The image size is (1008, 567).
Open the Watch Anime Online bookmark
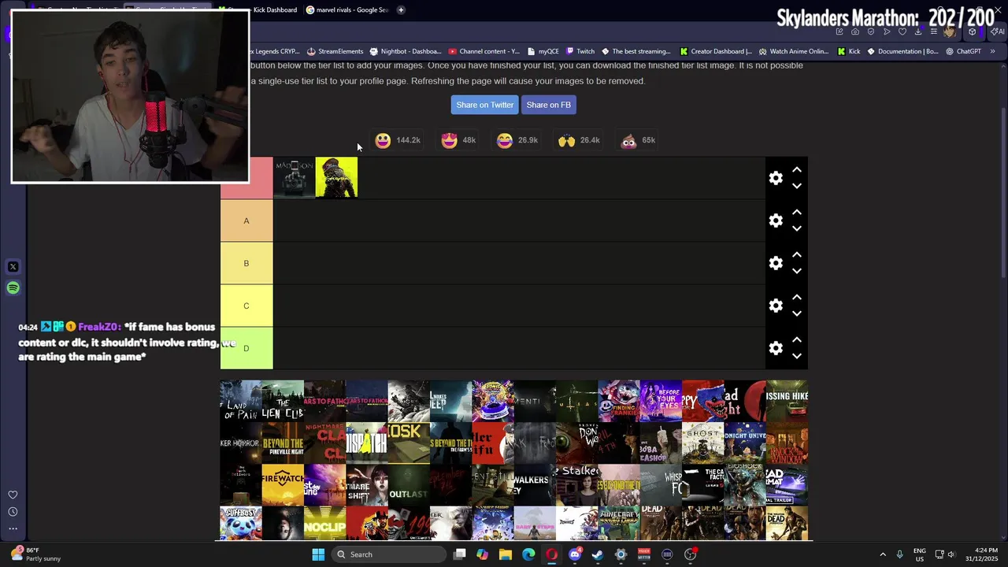pyautogui.click(x=794, y=51)
